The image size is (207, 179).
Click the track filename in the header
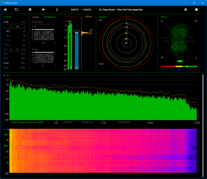[x=121, y=9]
